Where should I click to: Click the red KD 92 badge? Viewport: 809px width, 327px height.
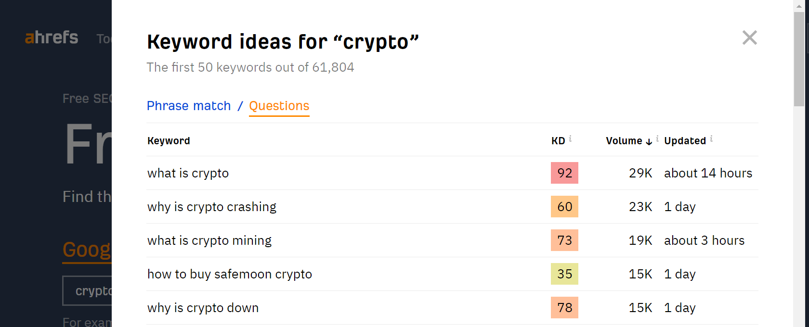(564, 173)
